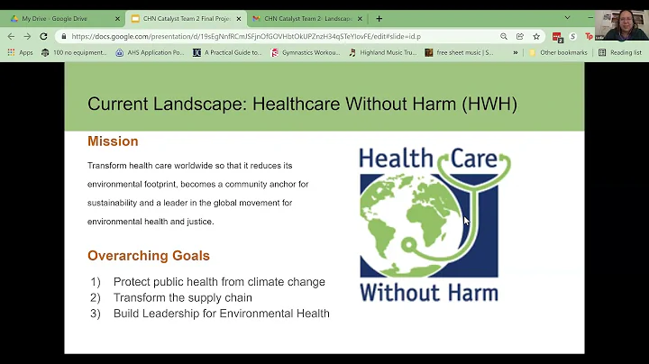Open the Gymnastics Workou... bookmark
This screenshot has height=364, width=649.
pyautogui.click(x=305, y=52)
